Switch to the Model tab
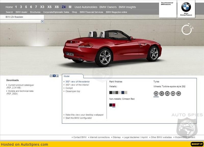 [x=67, y=76]
